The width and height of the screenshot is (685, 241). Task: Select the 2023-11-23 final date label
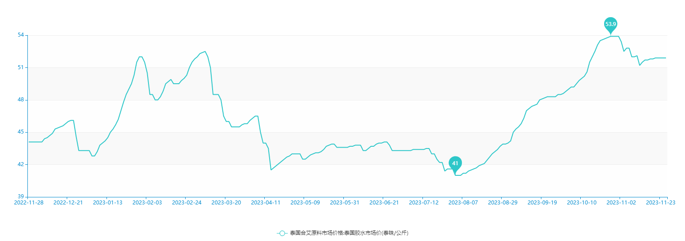point(660,203)
